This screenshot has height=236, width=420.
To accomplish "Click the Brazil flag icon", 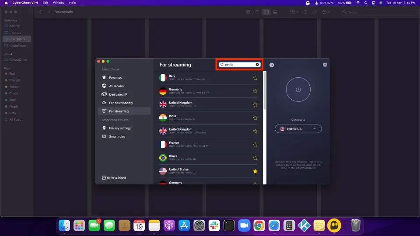I will 163,158.
